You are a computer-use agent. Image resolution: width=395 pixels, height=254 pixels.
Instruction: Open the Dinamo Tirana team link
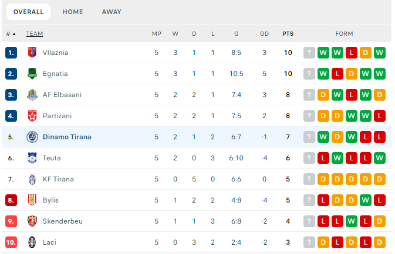(x=67, y=137)
